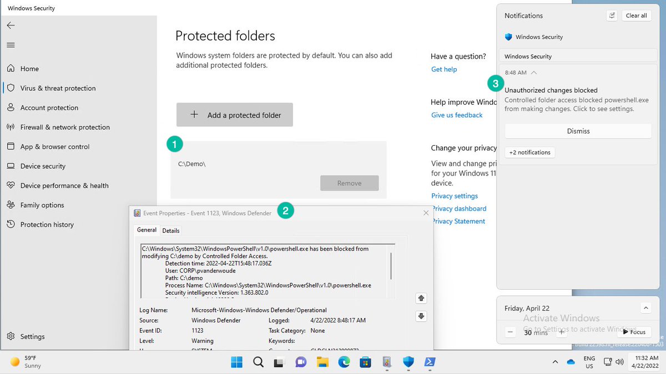Collapse the calendar chevron next to Friday, April 22
This screenshot has height=374, width=666.
[645, 308]
